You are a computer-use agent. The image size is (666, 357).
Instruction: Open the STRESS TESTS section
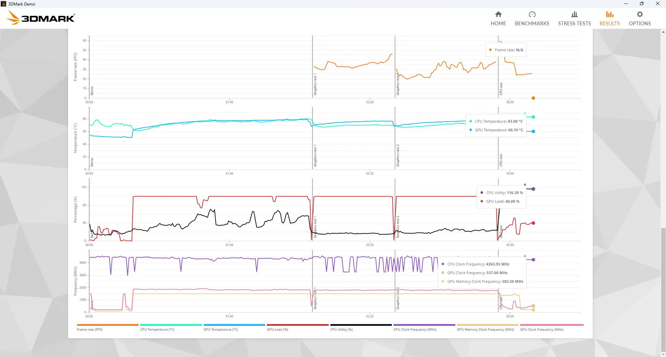pyautogui.click(x=574, y=18)
